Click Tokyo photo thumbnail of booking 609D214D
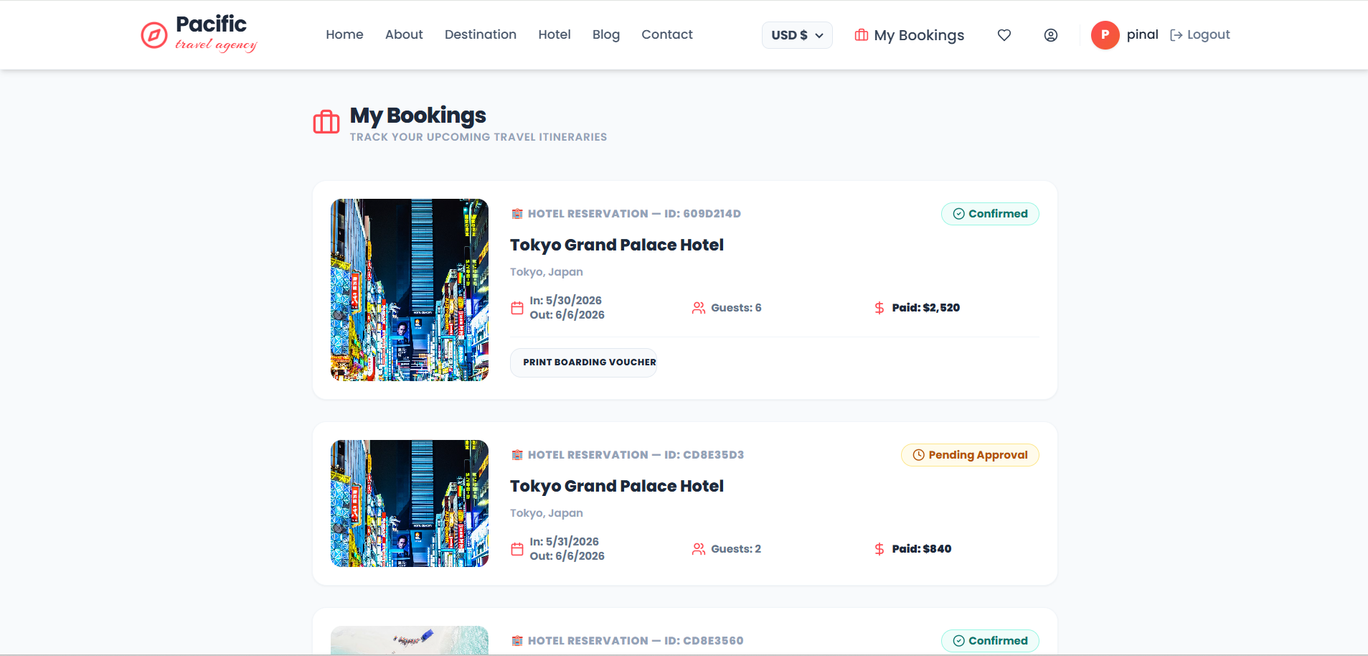The image size is (1368, 656). tap(410, 290)
